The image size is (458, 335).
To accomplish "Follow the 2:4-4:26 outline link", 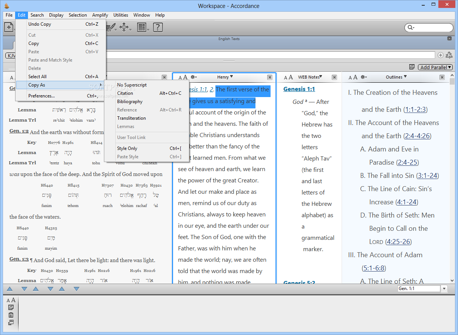I will click(417, 136).
